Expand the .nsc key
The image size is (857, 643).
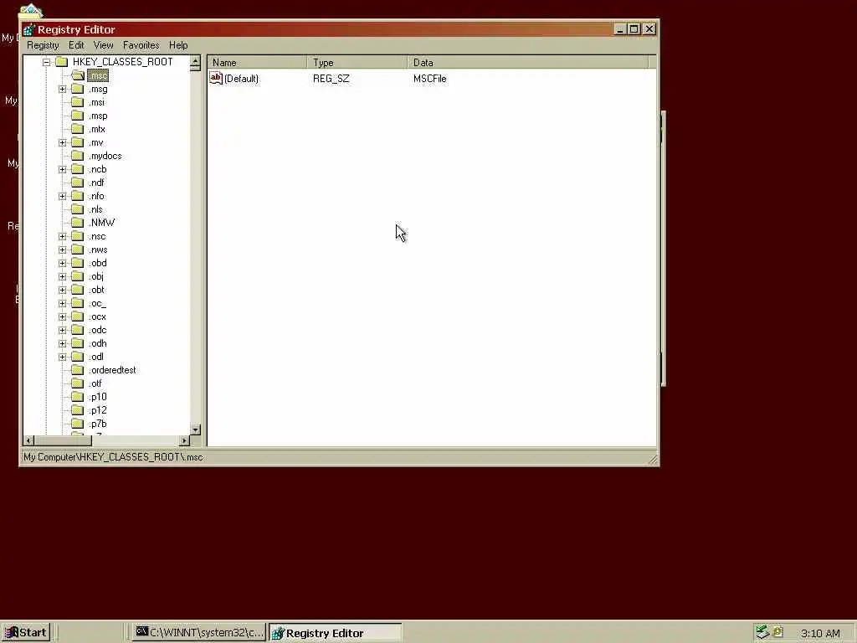click(62, 237)
